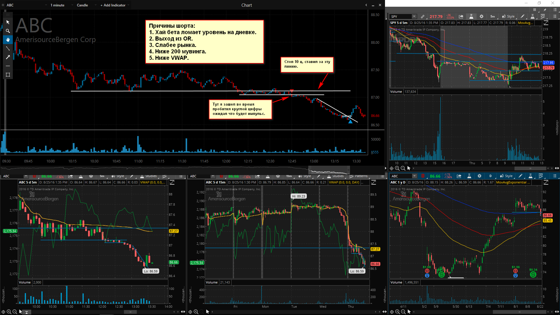The height and width of the screenshot is (315, 560).
Task: Toggle scale curve icon on ABC 15m chart
Action: 374,182
